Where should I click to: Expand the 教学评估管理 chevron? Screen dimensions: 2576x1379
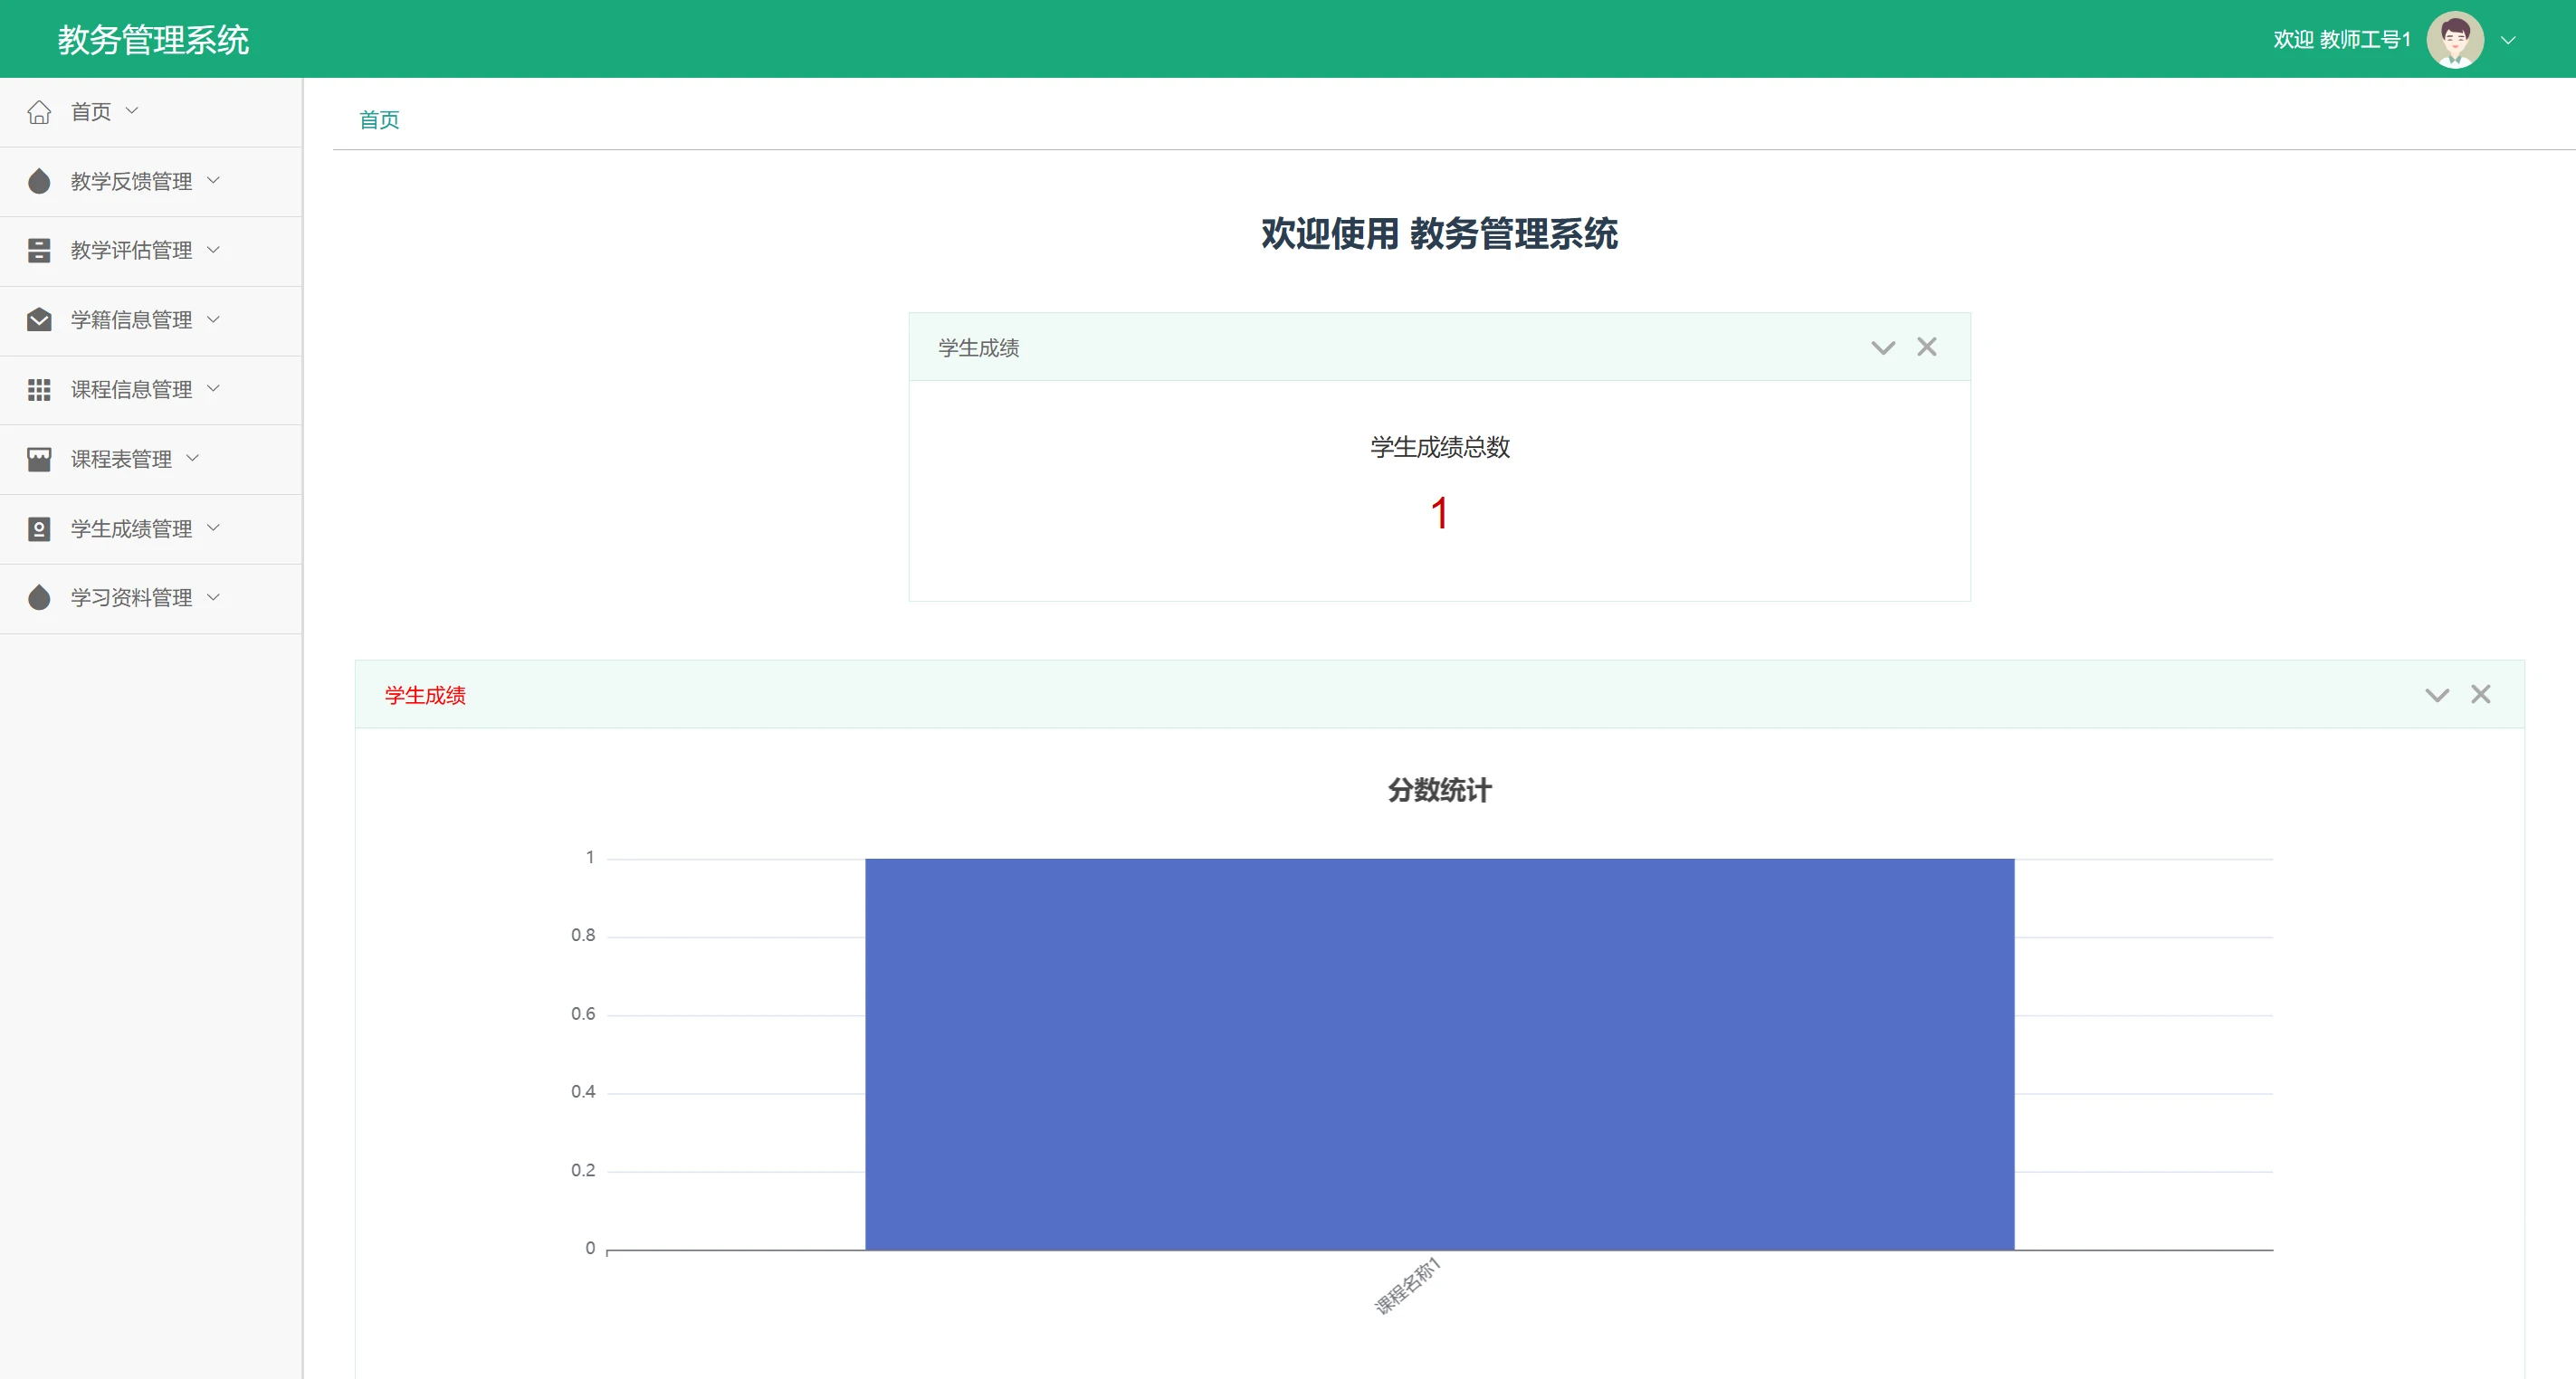(x=213, y=250)
